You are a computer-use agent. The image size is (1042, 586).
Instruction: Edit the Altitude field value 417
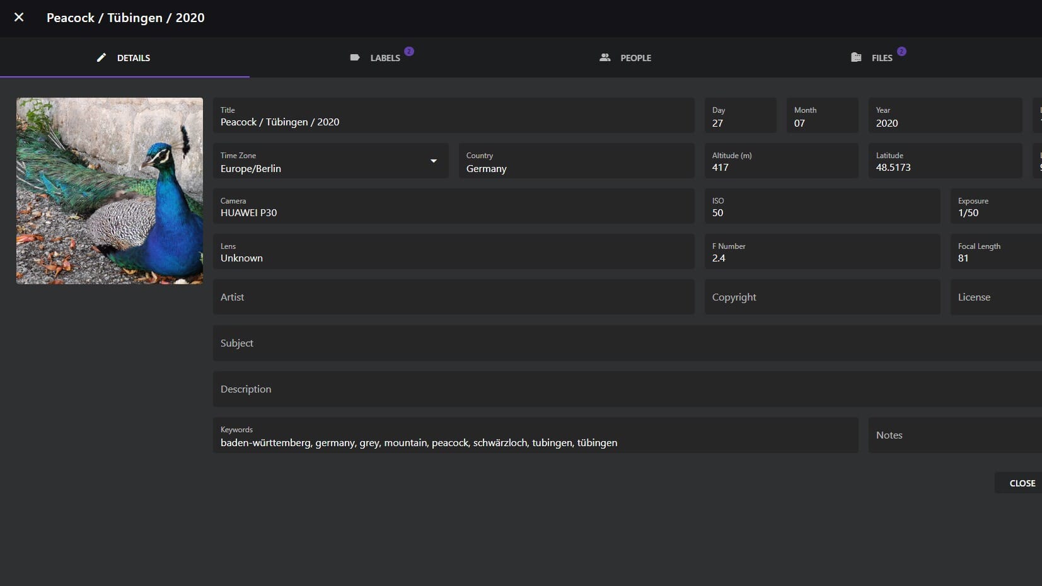pyautogui.click(x=781, y=167)
